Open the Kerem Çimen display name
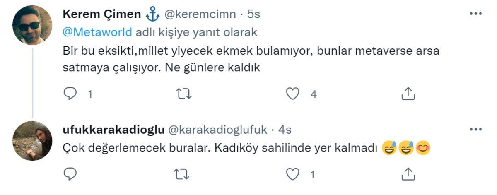 point(101,14)
